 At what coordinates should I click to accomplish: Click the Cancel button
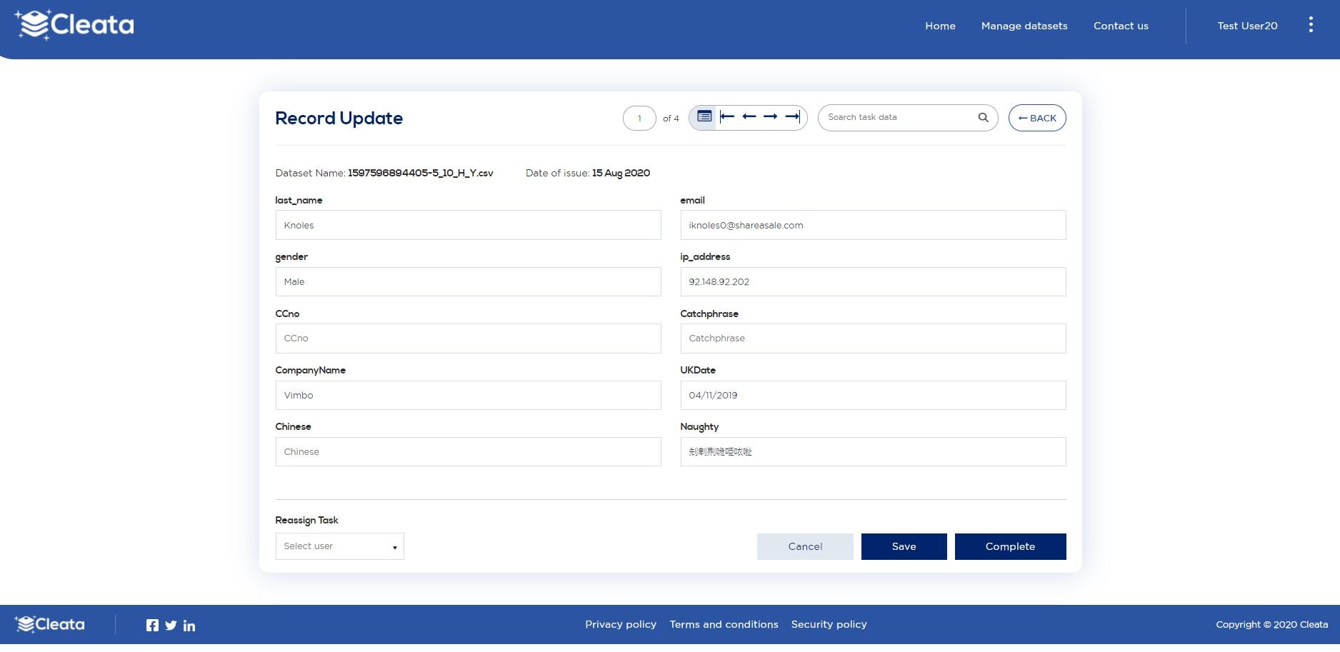805,546
